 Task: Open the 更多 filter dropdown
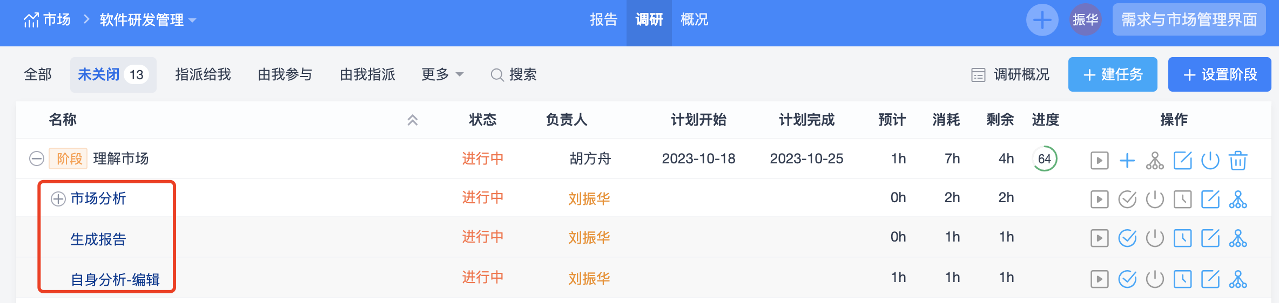(442, 74)
